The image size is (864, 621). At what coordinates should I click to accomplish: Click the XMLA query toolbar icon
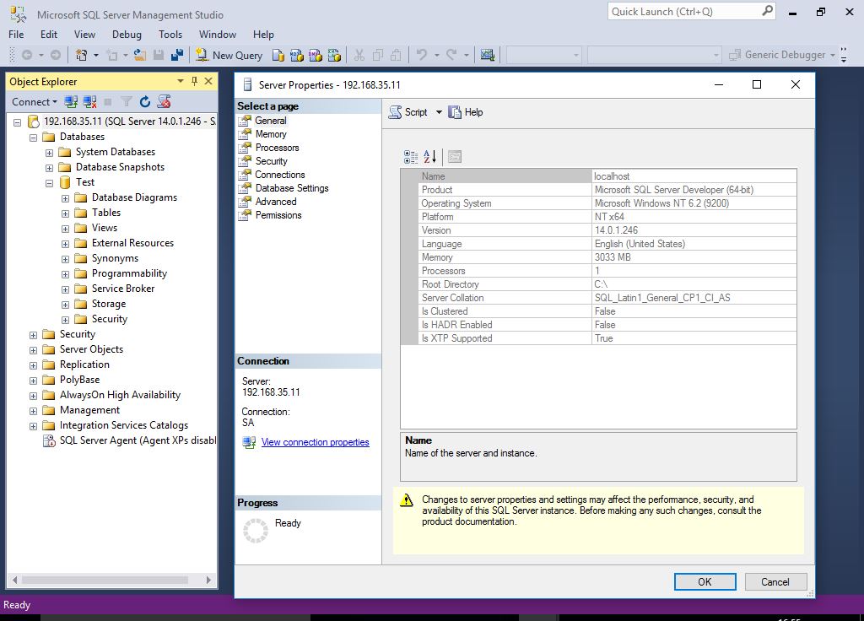(334, 55)
